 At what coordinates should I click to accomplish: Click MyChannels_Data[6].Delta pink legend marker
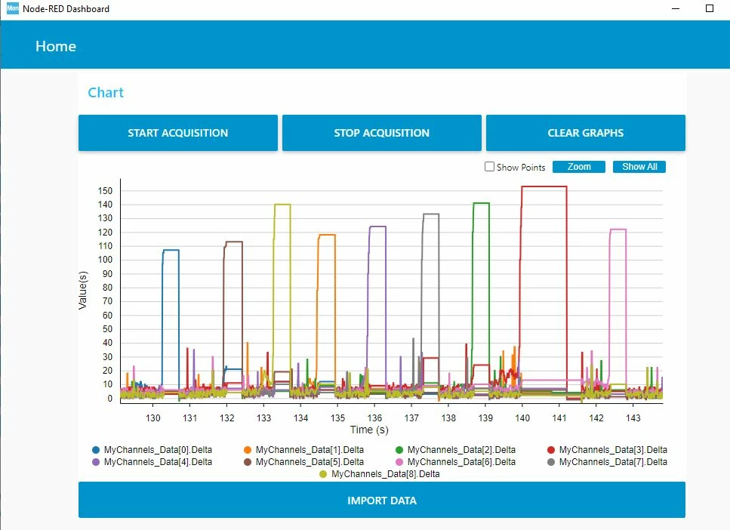pyautogui.click(x=399, y=462)
